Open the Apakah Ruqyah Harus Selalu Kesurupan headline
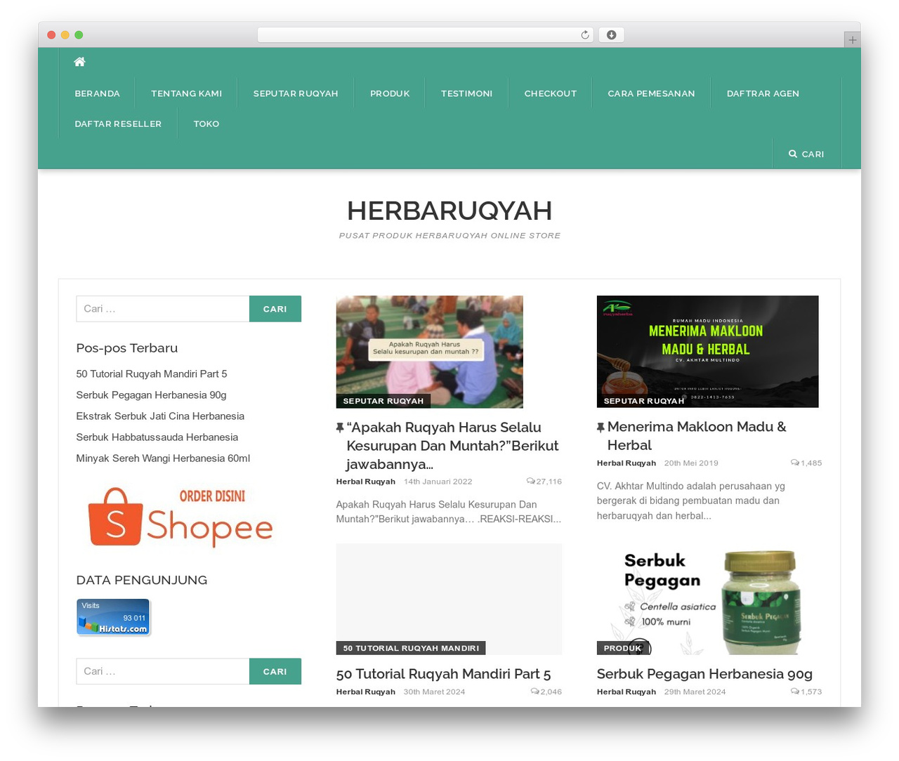 click(x=452, y=446)
